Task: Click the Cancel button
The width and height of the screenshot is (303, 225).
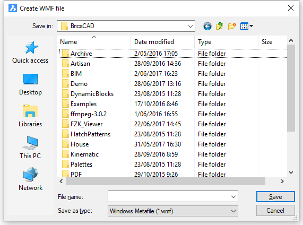Action: click(275, 211)
